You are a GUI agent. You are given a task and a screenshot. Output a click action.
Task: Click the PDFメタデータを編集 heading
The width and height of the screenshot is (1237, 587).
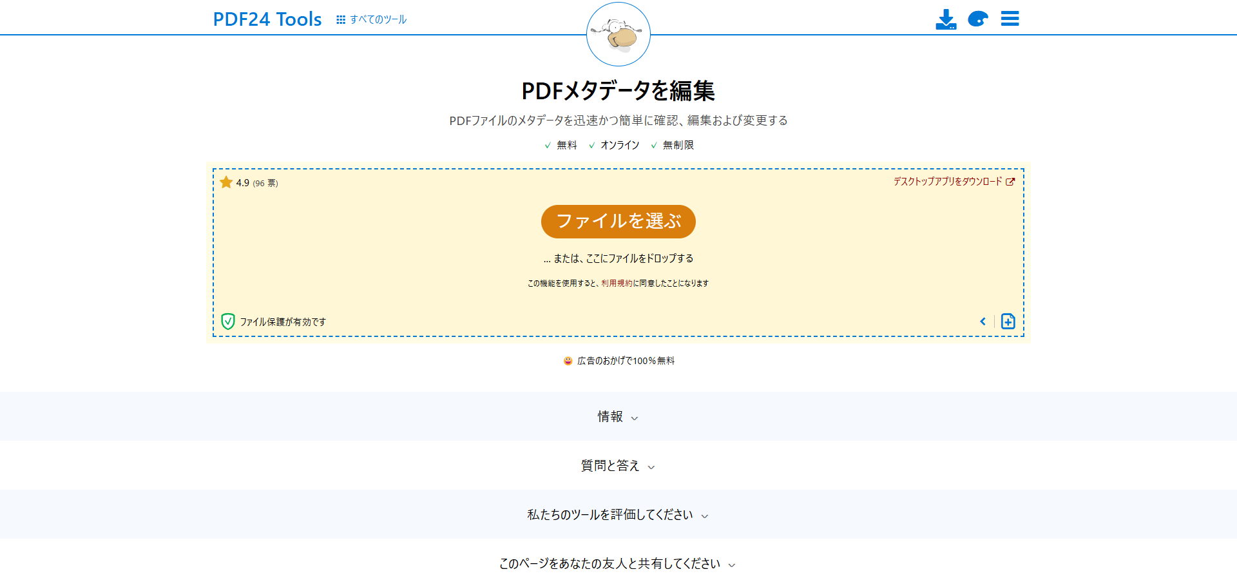(x=618, y=91)
